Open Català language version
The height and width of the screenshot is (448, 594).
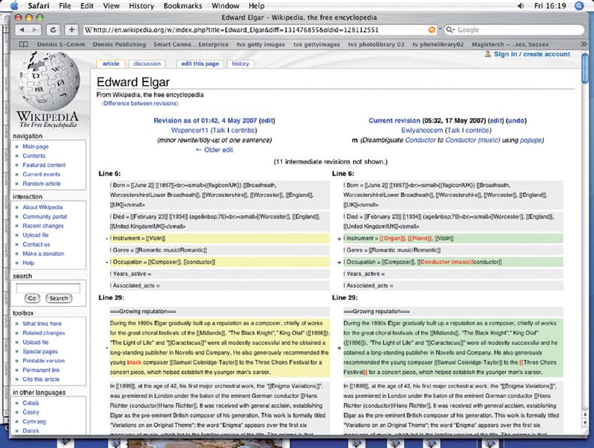(x=31, y=403)
